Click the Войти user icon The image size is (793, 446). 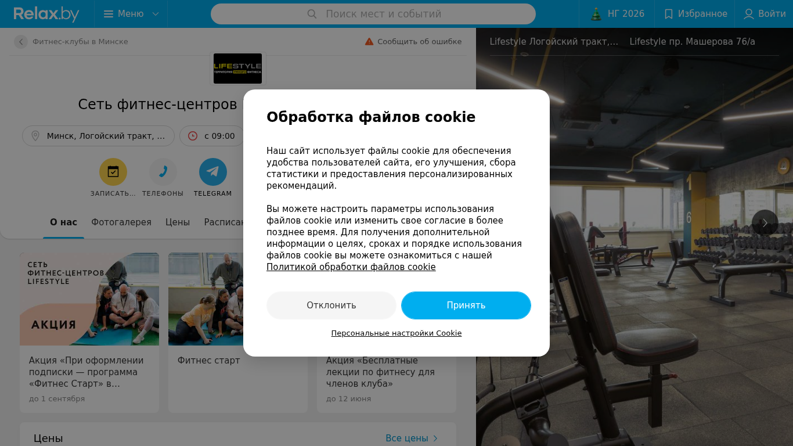tap(749, 14)
